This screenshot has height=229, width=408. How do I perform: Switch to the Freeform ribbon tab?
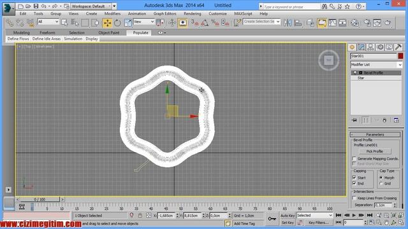coord(47,32)
